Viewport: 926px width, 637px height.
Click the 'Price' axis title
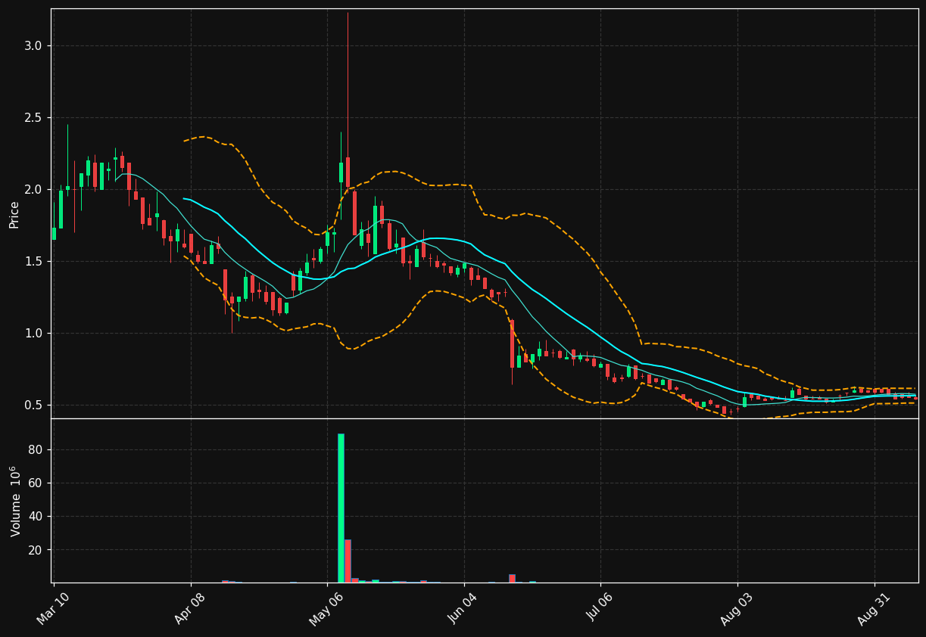coord(14,215)
